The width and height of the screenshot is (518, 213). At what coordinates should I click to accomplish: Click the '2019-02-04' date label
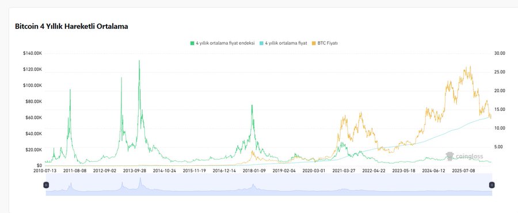click(x=284, y=171)
